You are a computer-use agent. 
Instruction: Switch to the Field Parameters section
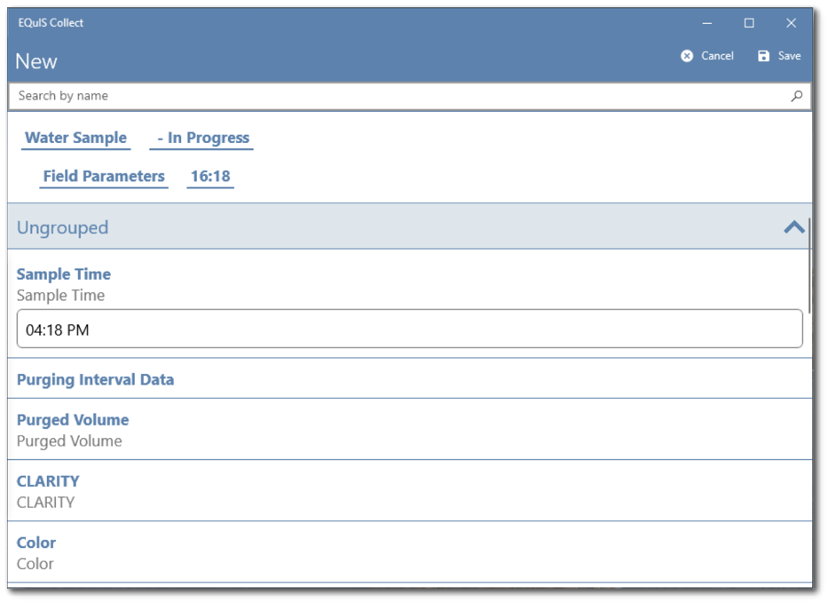point(104,176)
